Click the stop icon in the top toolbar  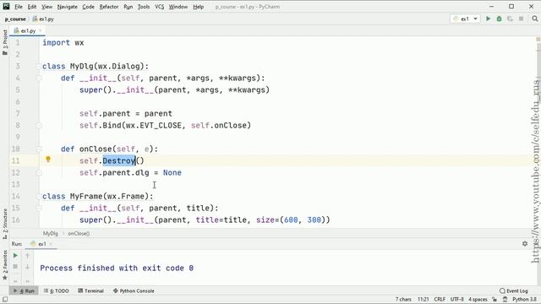click(x=521, y=19)
